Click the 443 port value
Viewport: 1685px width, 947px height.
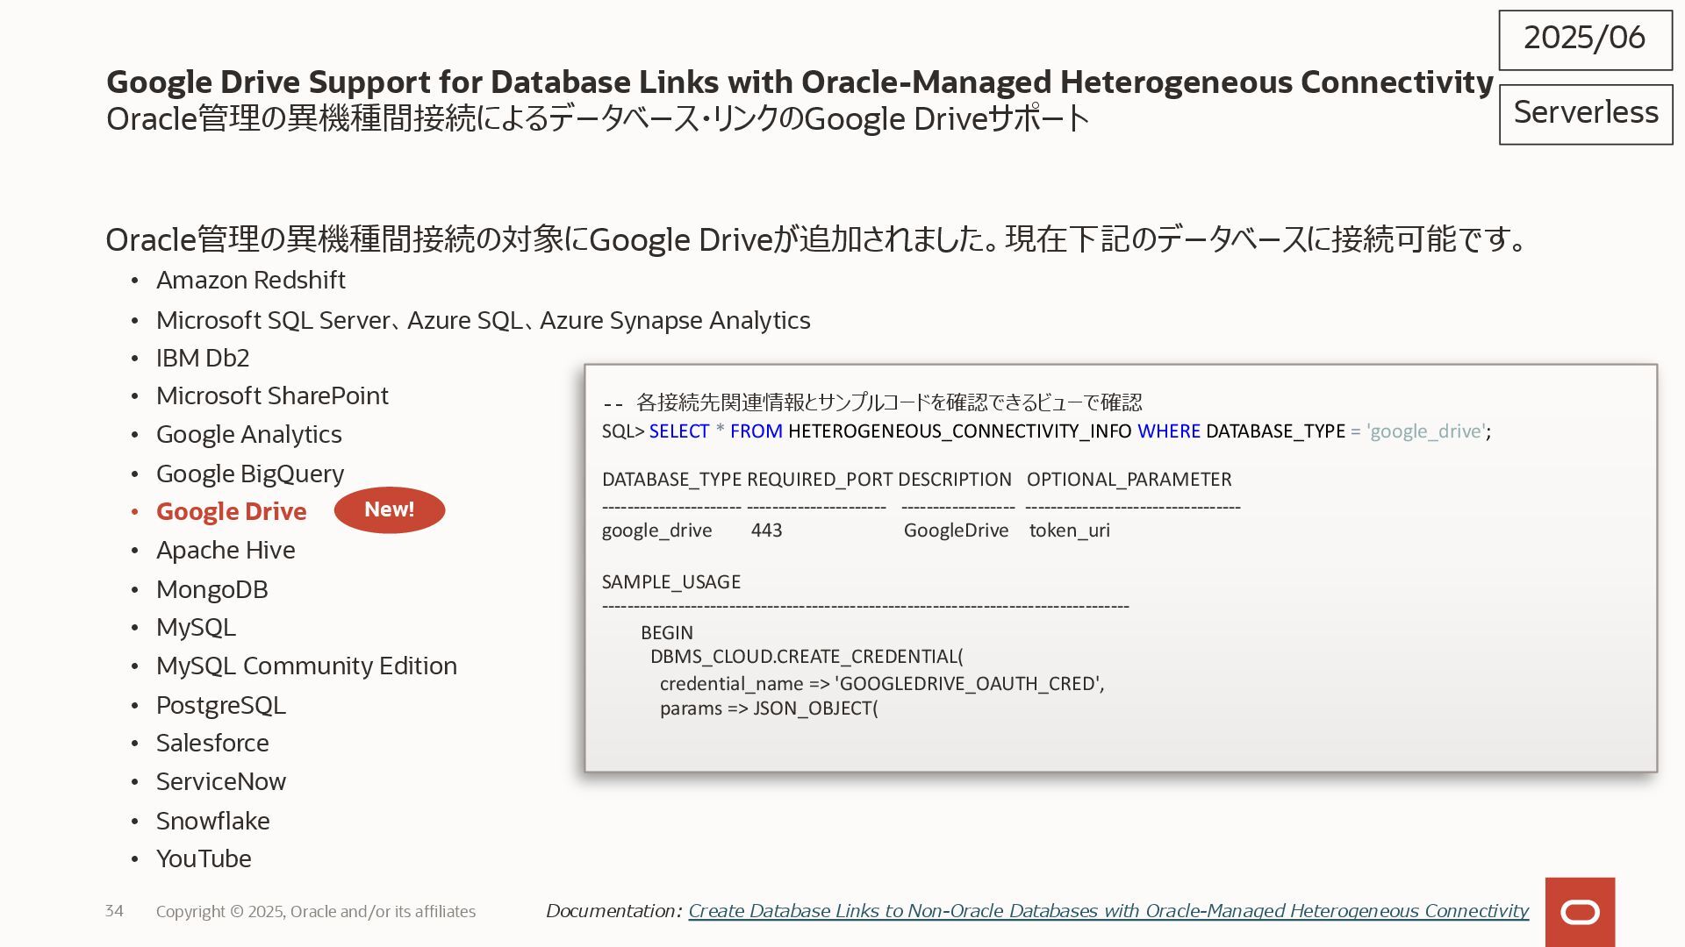click(766, 530)
